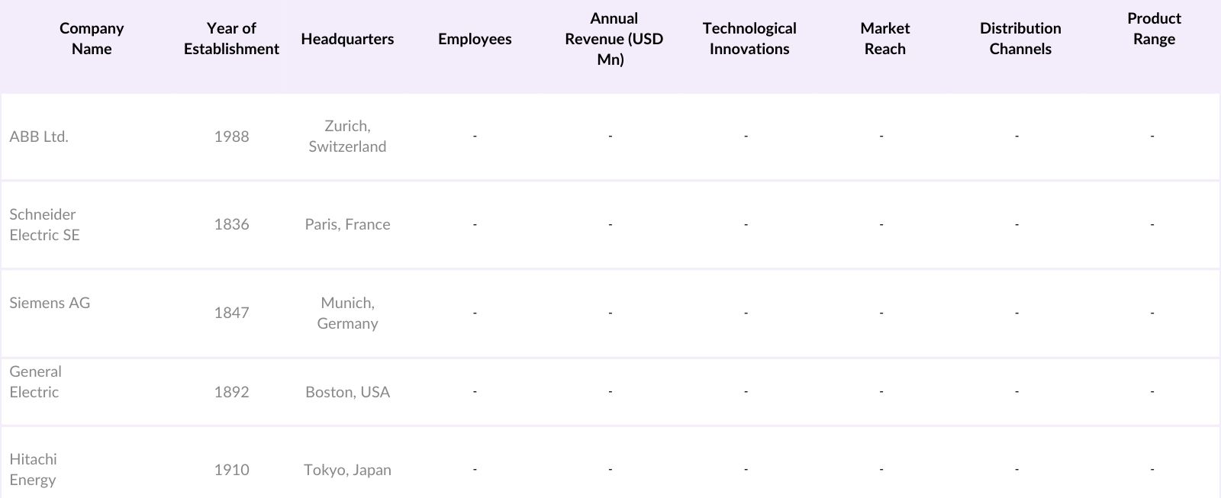Screen dimensions: 1221x498
Task: Click the Distribution Channels header
Action: pyautogui.click(x=1020, y=38)
